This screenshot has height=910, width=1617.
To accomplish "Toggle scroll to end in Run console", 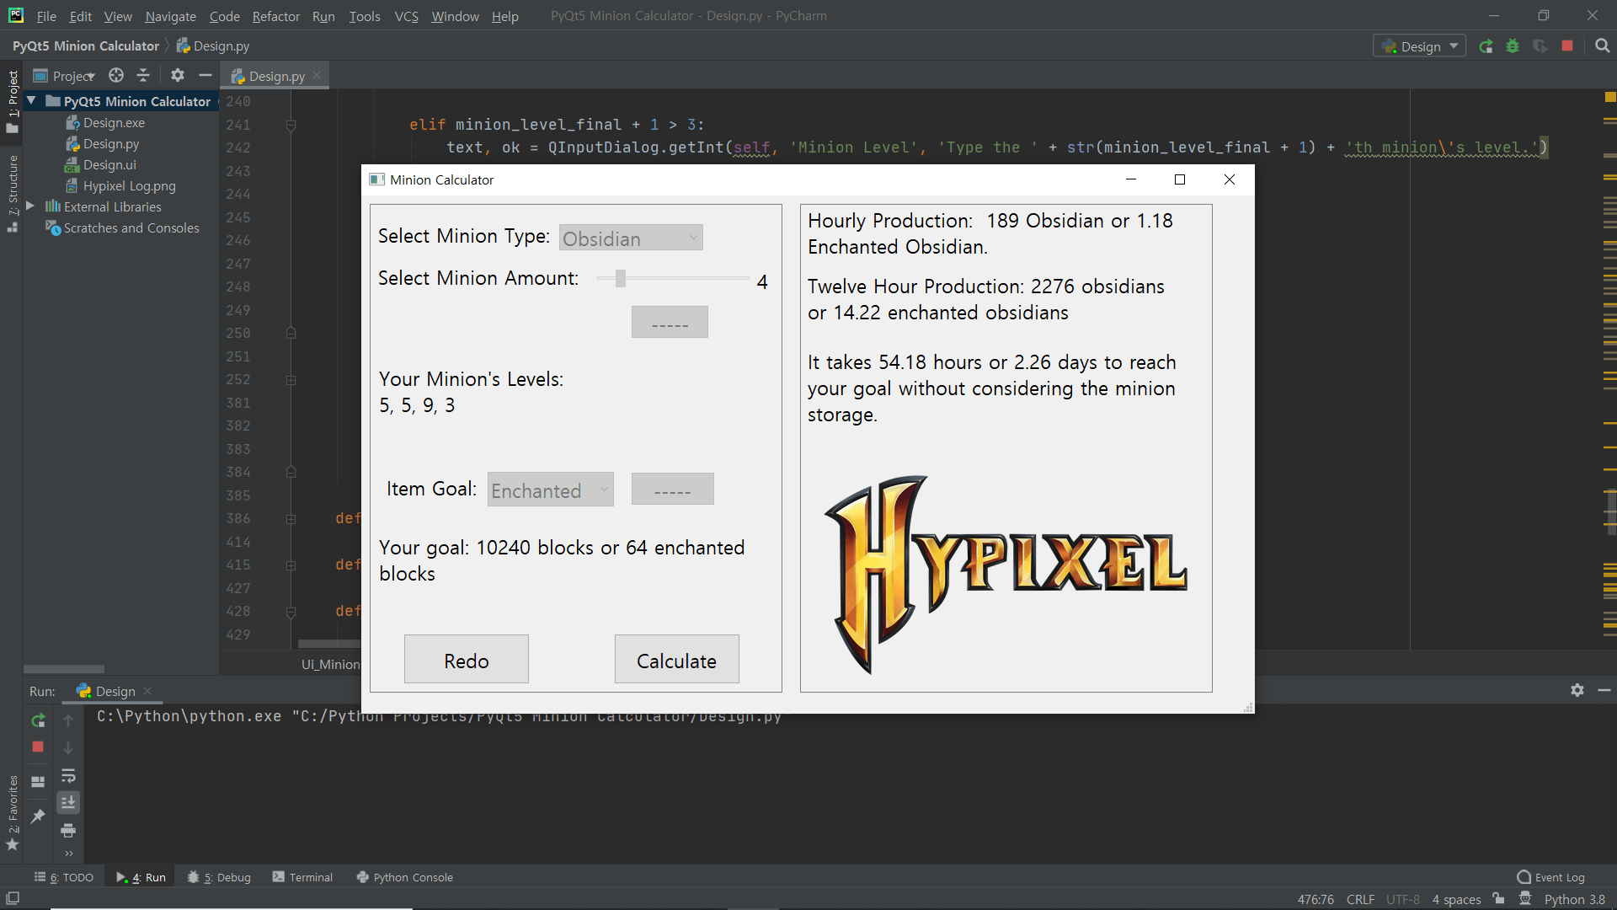I will tap(68, 802).
